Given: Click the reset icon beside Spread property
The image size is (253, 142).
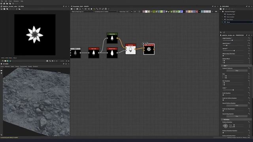Looking at the screenshot, I should point(249,49).
